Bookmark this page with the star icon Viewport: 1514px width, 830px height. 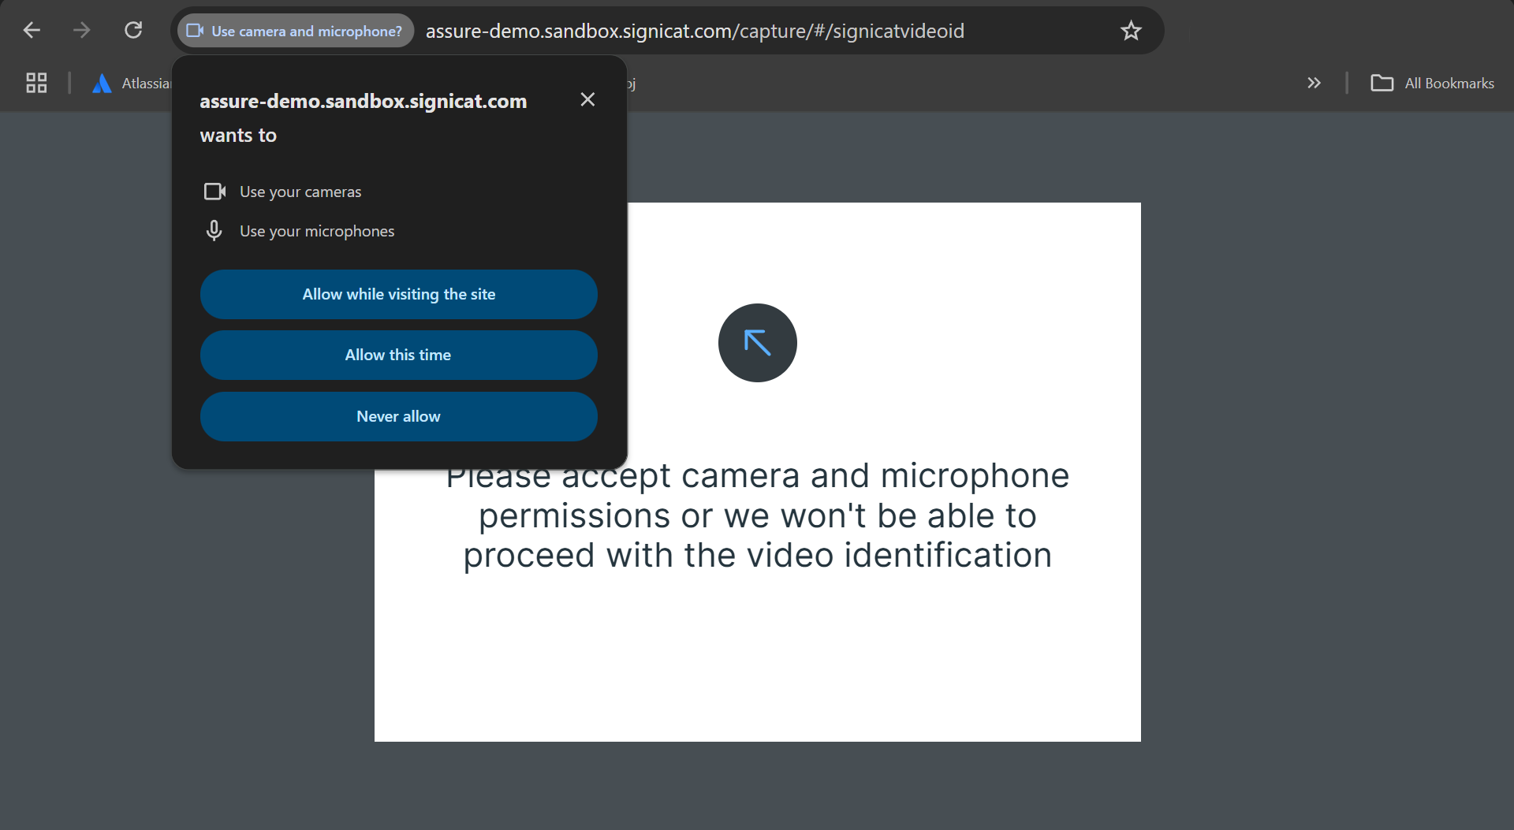(1131, 31)
